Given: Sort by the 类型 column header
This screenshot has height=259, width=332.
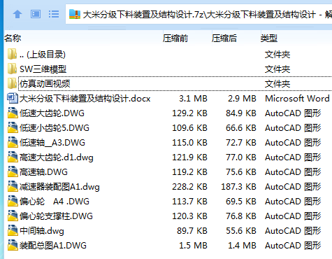Looking at the screenshot, I should coord(269,38).
